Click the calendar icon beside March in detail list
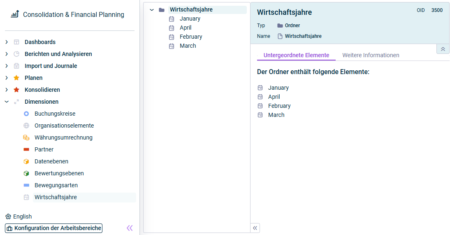This screenshot has width=450, height=235. [x=260, y=115]
